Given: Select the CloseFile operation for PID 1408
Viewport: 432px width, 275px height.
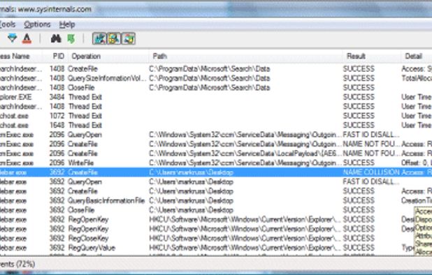Looking at the screenshot, I should tap(81, 88).
